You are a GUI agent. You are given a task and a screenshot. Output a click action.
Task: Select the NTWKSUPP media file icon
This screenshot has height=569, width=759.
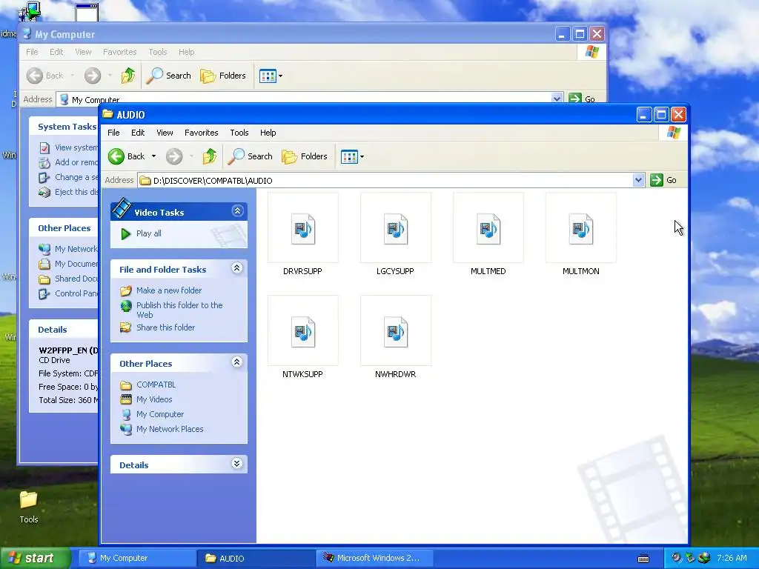coord(303,331)
